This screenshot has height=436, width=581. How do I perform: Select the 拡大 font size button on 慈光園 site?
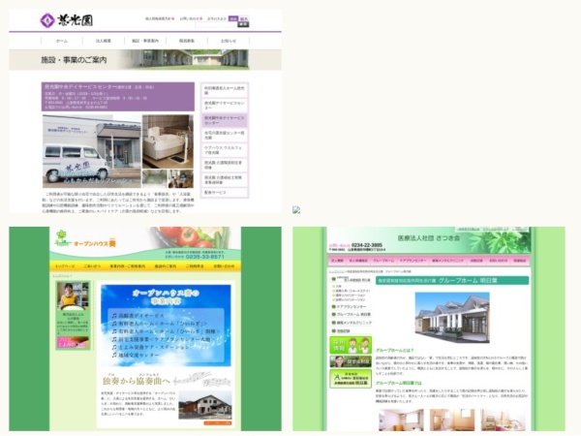(244, 18)
